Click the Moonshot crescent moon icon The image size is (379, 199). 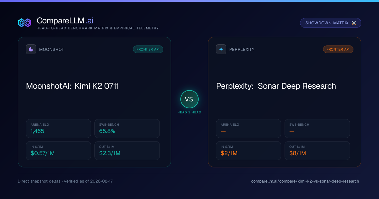point(31,49)
